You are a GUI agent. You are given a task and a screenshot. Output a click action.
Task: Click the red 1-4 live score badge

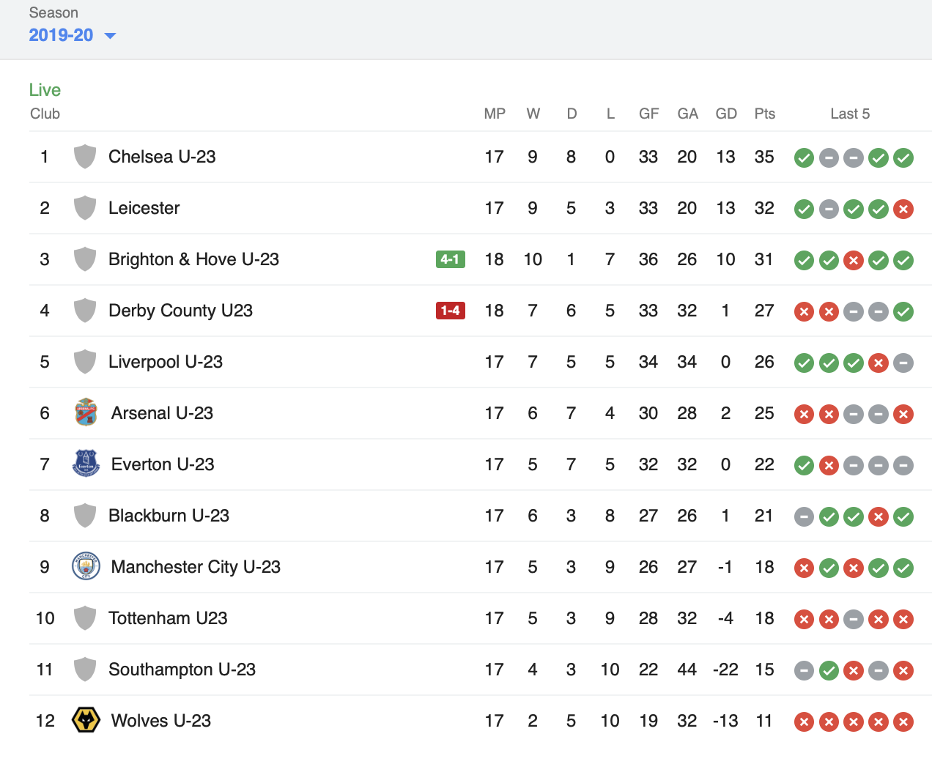(451, 311)
